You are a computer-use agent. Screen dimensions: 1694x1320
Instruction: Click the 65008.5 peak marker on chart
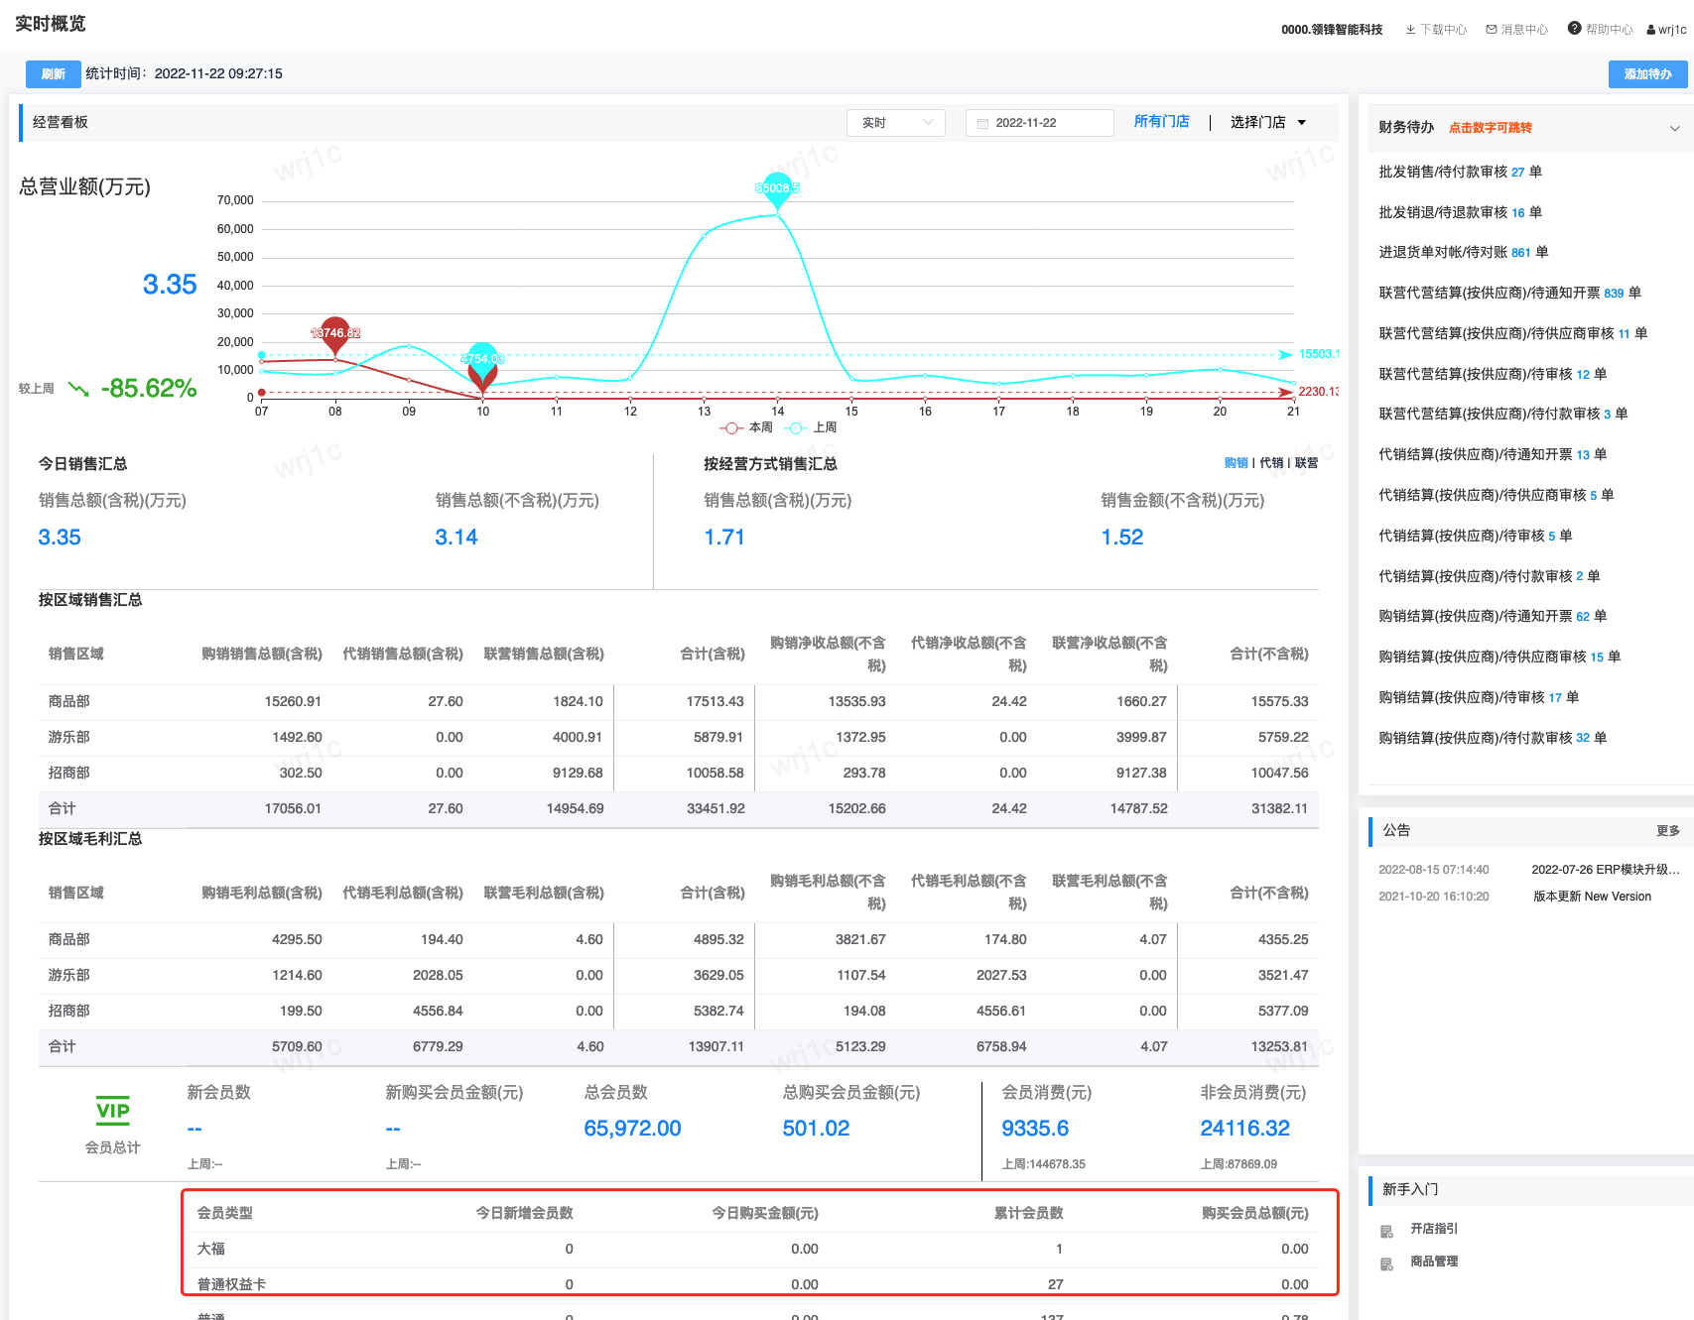click(777, 187)
